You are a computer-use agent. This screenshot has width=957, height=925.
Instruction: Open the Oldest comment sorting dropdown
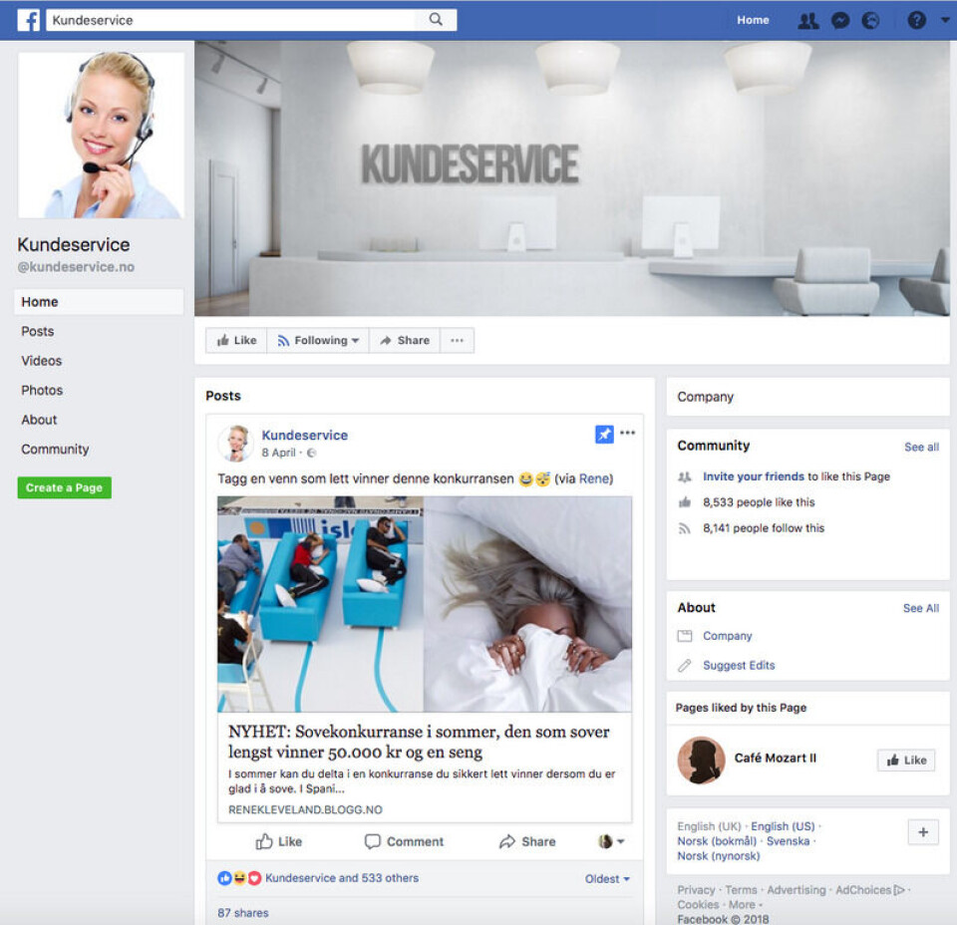pos(607,879)
